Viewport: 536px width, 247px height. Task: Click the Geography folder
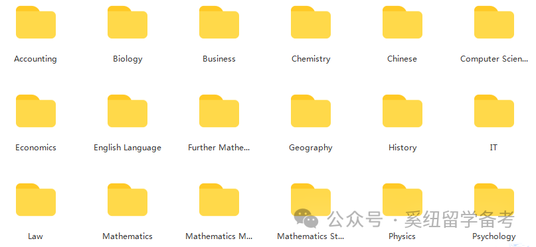(x=310, y=111)
